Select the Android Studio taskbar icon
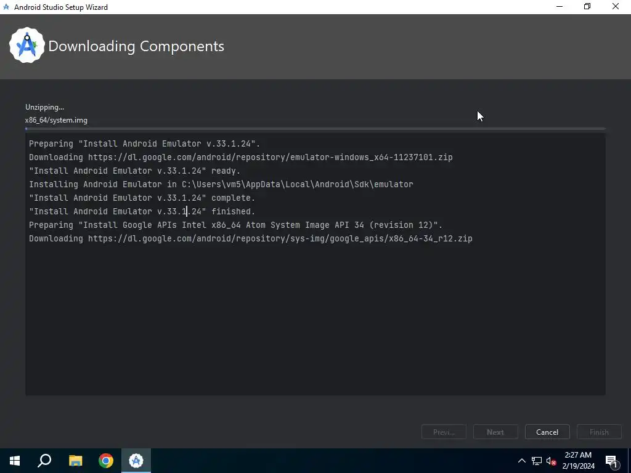Screen dimensions: 631x473 [136, 461]
